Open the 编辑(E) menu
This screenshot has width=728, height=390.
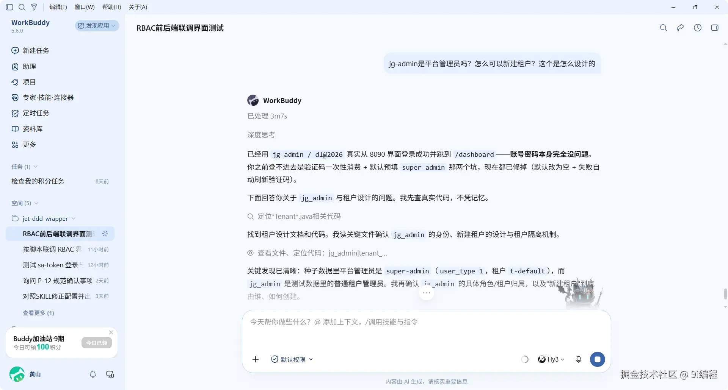pos(58,7)
